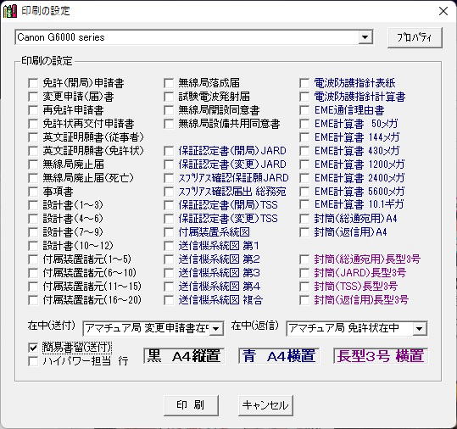Screen dimensions: 457x429
Task: Click the app icon in the title bar
Action: click(10, 11)
